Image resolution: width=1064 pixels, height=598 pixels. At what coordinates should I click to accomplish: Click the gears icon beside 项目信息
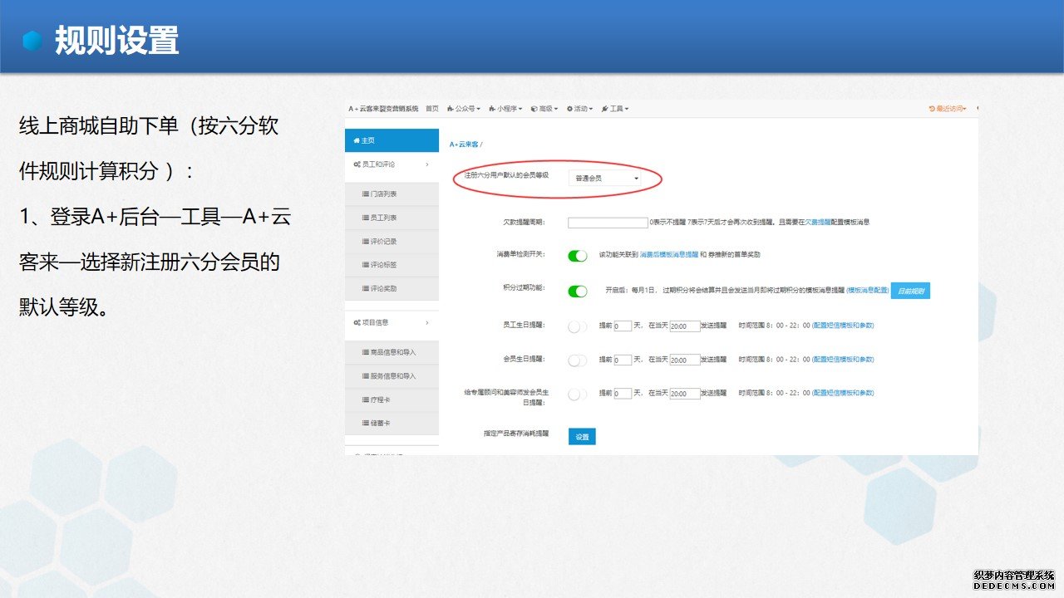[x=357, y=322]
